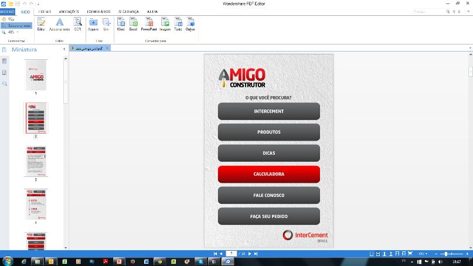
Task: Close the open PDF document tab
Action: (x=107, y=48)
